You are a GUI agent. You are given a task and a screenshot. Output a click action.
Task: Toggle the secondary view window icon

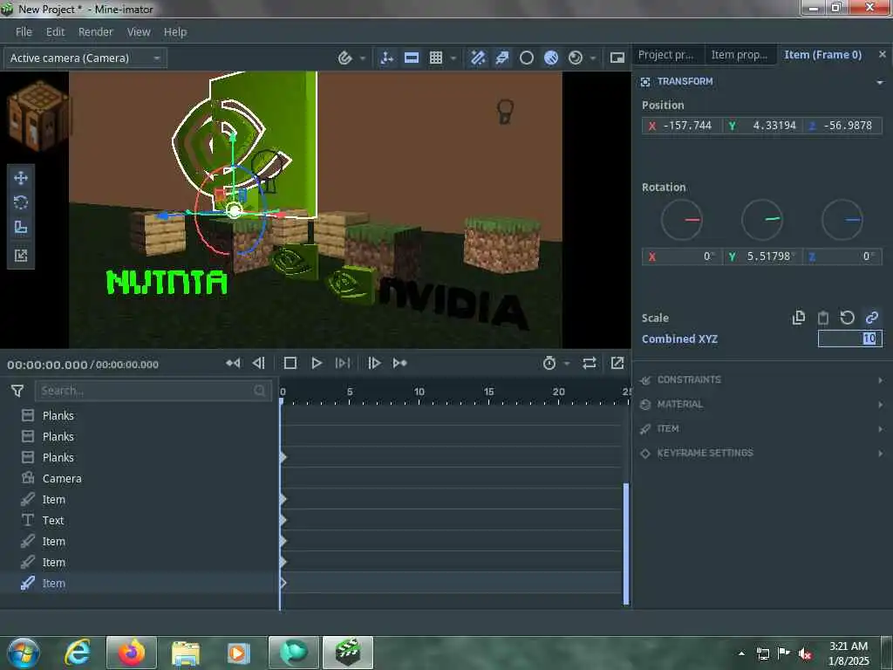click(617, 58)
